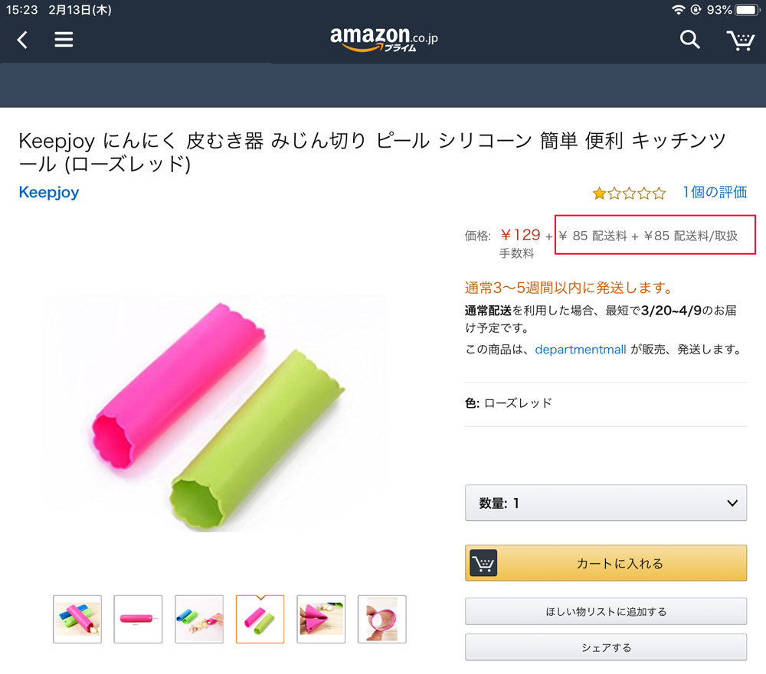Tap the back arrow icon
This screenshot has height=674, width=766.
pos(22,40)
